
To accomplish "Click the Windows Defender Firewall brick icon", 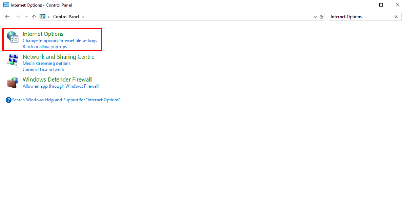I will coord(13,83).
